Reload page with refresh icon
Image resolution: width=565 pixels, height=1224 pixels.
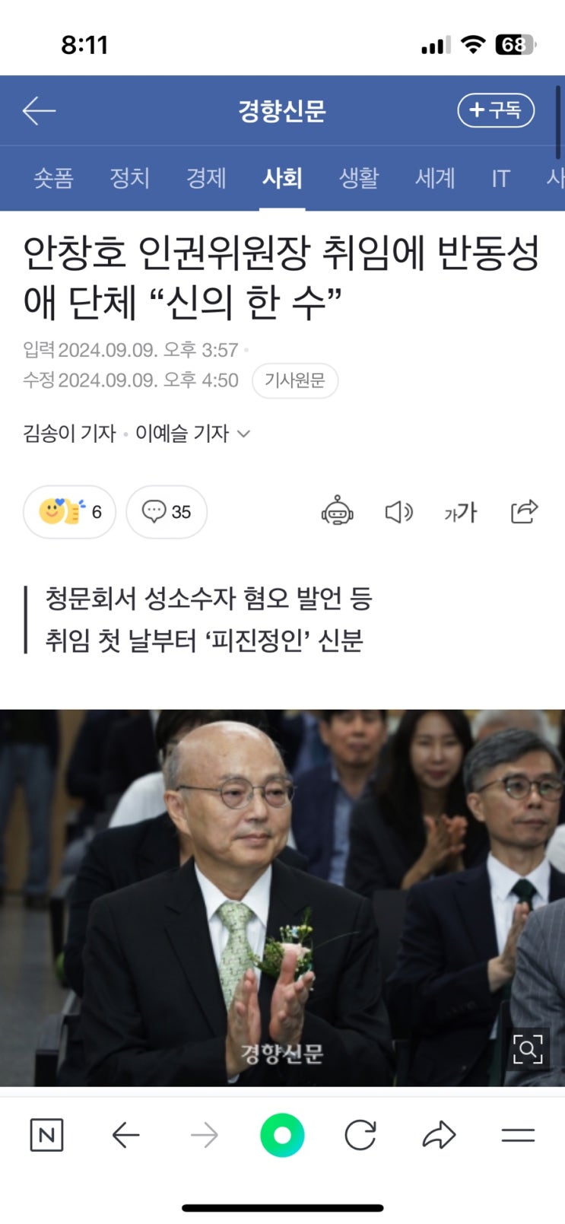tap(360, 1136)
